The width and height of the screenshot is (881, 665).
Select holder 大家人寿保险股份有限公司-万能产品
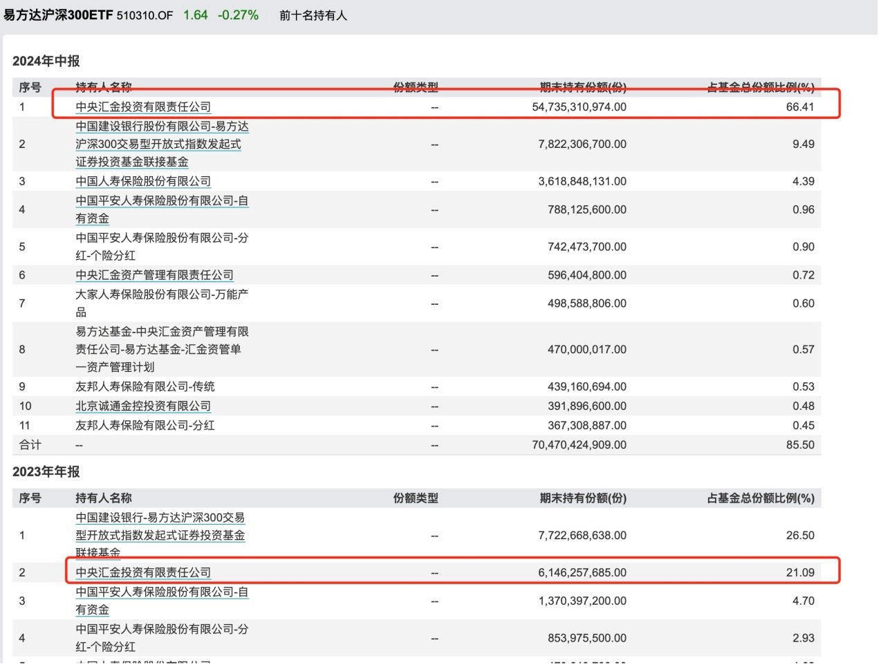tap(162, 304)
